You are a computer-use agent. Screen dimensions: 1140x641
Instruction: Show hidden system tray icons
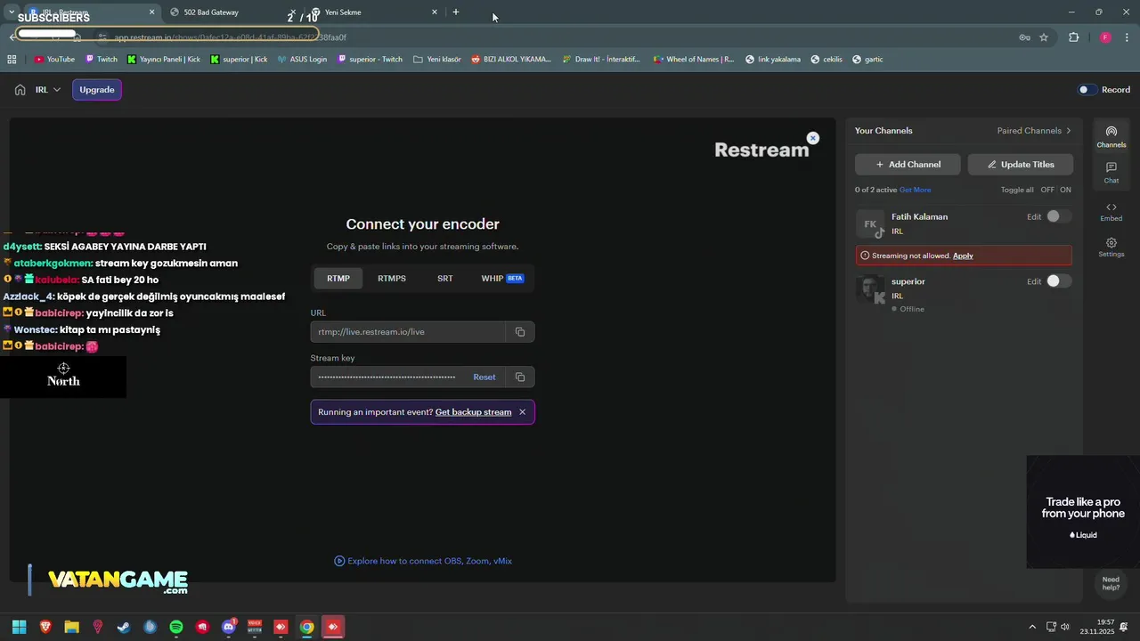[x=1032, y=627]
